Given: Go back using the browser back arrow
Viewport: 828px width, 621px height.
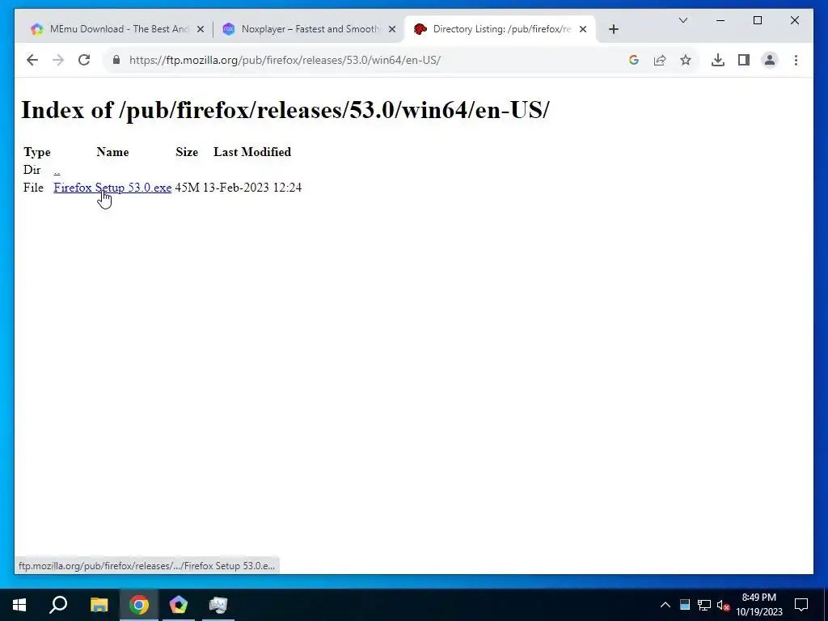Looking at the screenshot, I should (32, 60).
